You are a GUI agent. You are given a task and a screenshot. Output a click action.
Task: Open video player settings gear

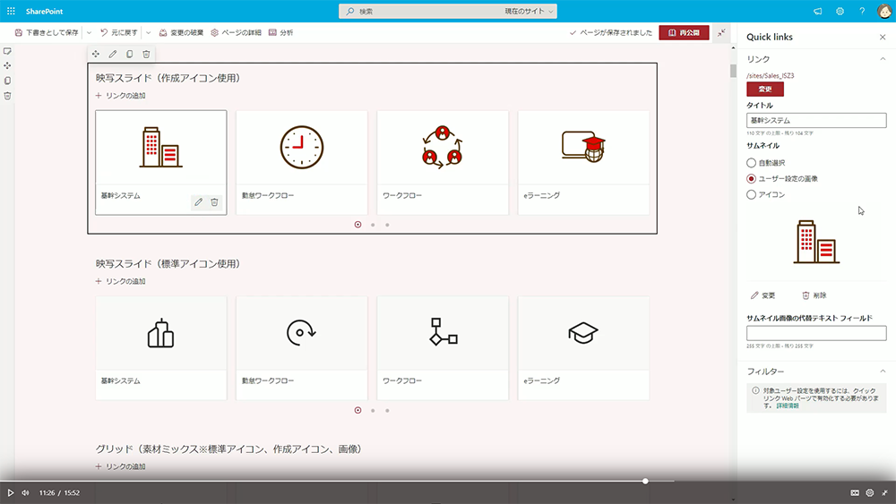[x=870, y=492]
